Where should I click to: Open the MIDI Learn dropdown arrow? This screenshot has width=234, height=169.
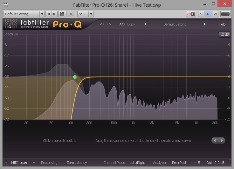pos(34,163)
